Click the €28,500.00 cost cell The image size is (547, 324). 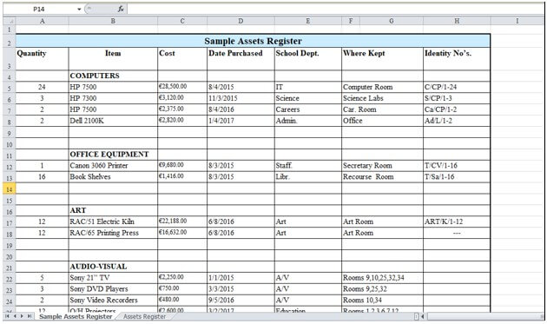tap(182, 87)
